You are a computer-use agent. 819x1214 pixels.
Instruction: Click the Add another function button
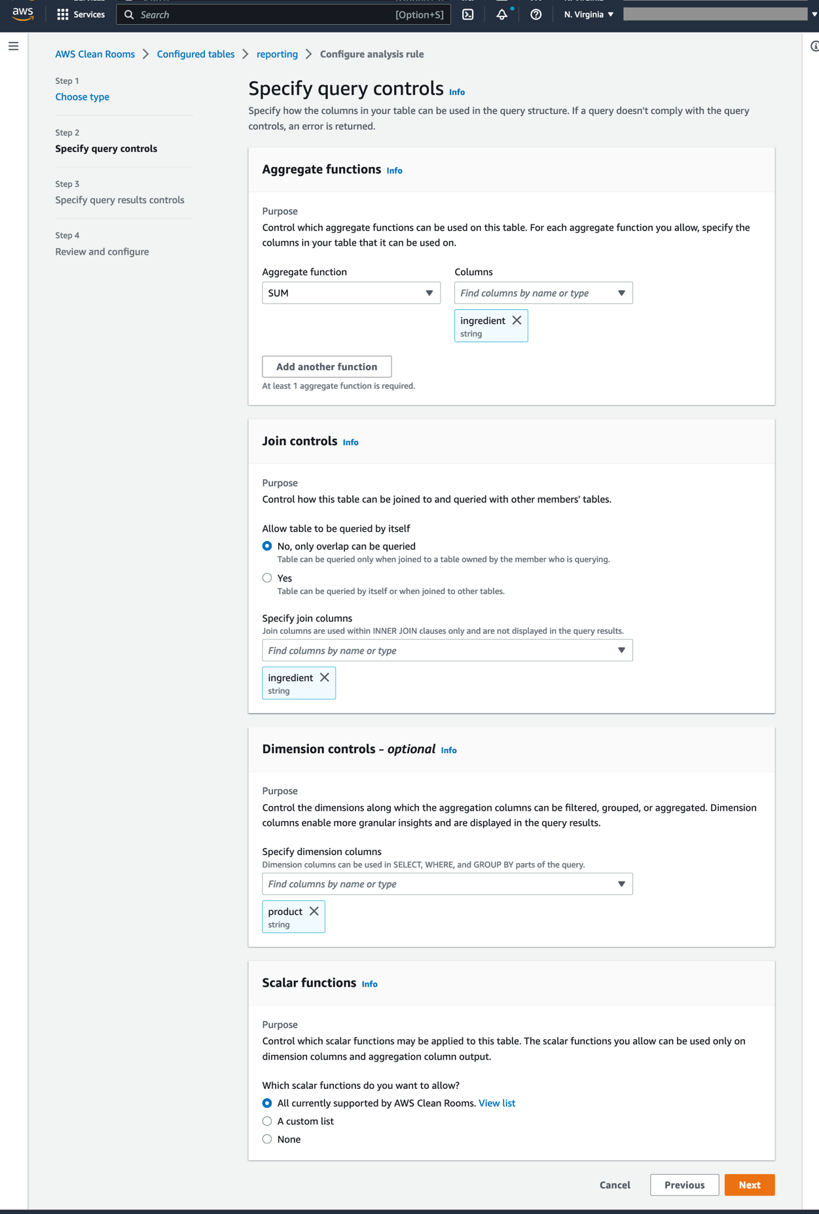point(326,366)
